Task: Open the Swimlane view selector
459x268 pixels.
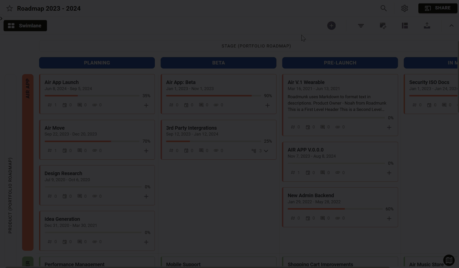Action: 25,25
